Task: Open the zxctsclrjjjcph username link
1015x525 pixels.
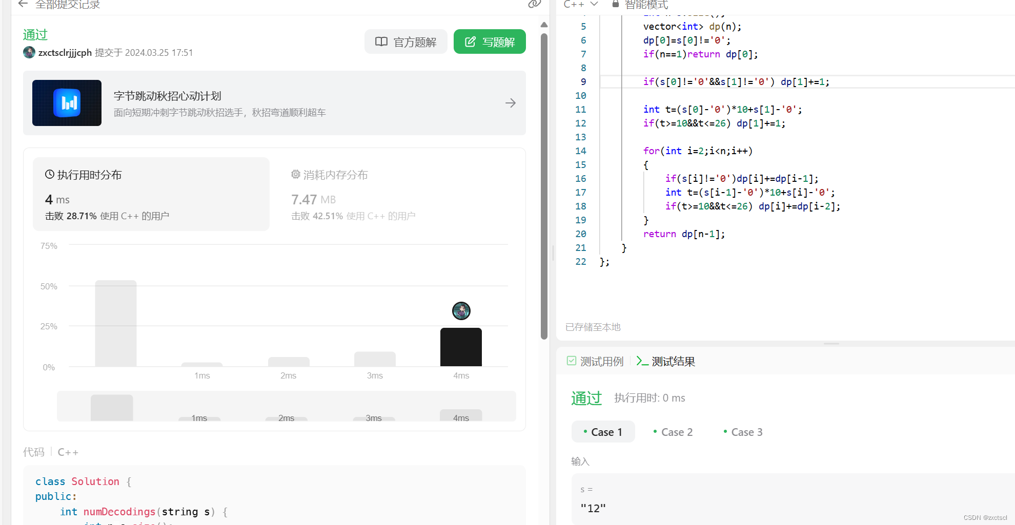Action: [x=65, y=52]
